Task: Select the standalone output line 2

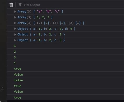Action: click(15, 52)
